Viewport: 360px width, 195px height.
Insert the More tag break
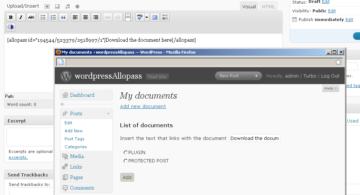128,17
